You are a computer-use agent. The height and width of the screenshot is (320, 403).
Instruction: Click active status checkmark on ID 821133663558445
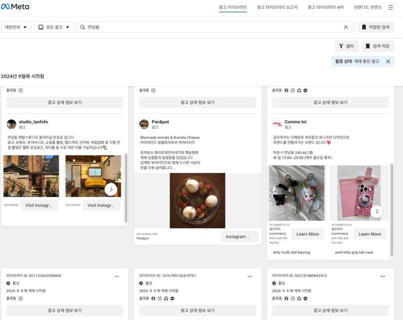(8, 283)
